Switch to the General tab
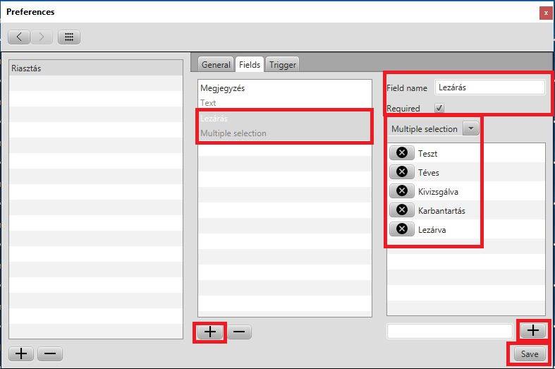Viewport: 555px width, 369px height. coord(216,65)
